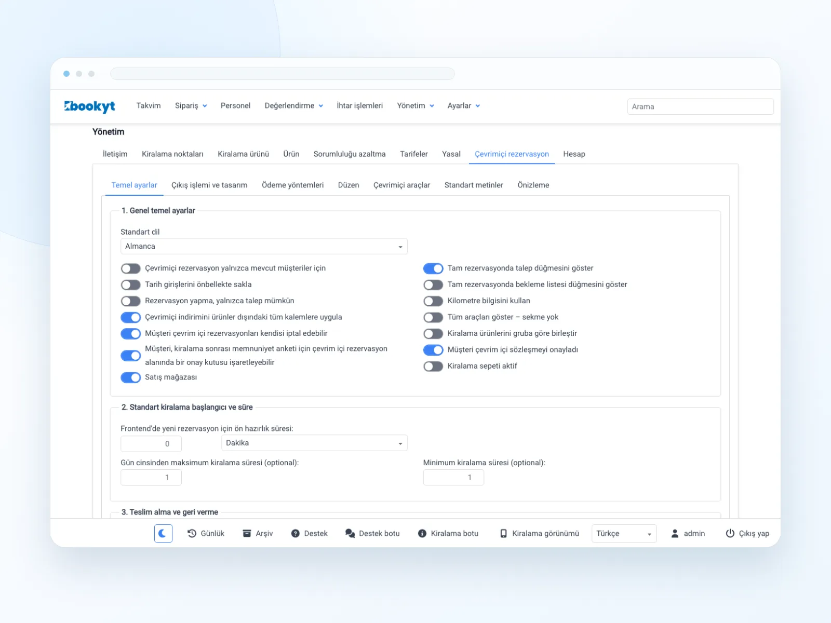
Task: Focus the Arama search field
Action: coord(700,106)
